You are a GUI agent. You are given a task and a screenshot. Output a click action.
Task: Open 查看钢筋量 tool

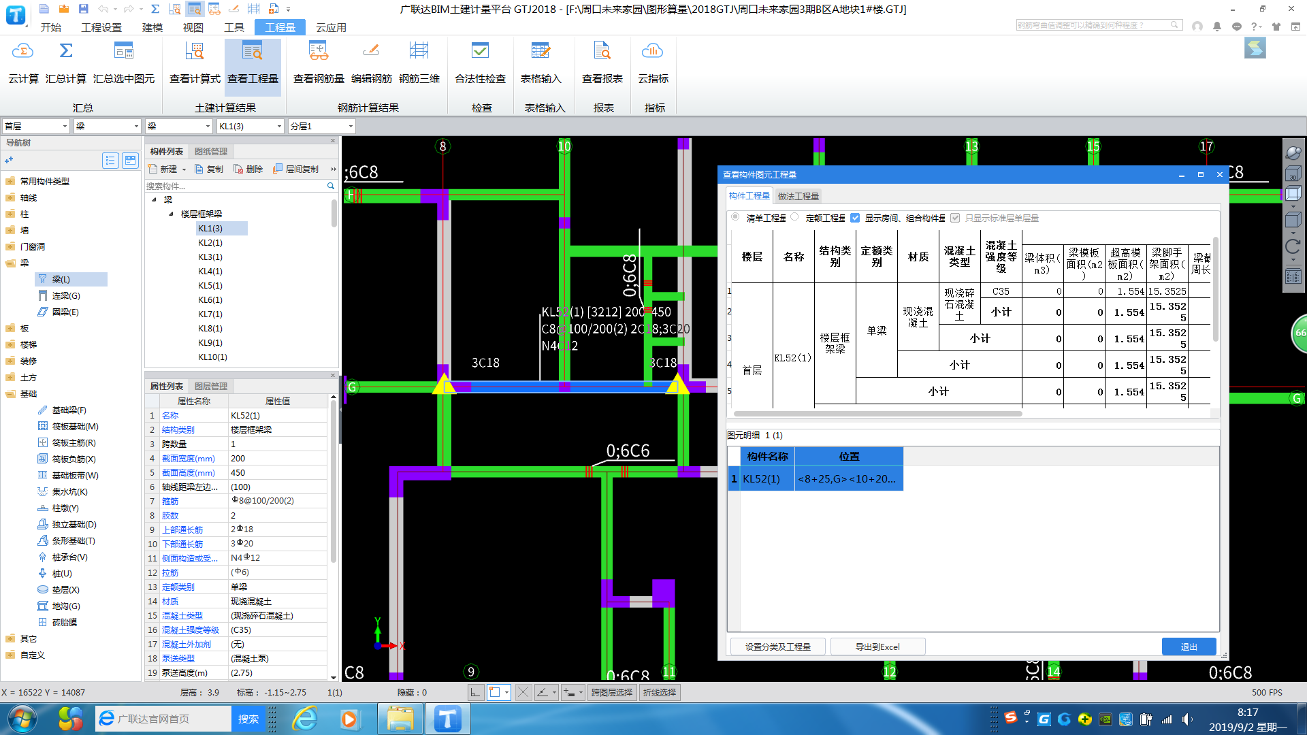click(319, 63)
